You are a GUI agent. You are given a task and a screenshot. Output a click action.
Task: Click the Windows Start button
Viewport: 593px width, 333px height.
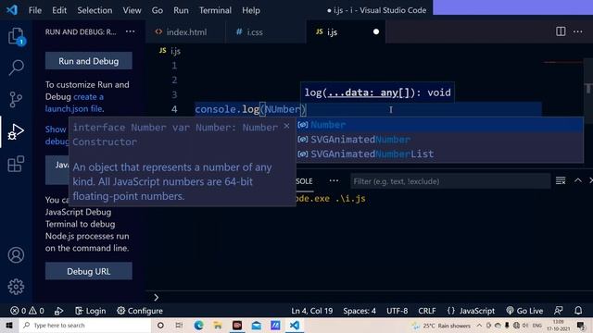coord(9,325)
